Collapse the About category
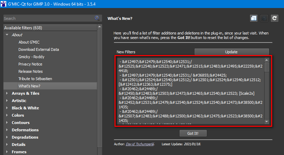 [x=7, y=34]
